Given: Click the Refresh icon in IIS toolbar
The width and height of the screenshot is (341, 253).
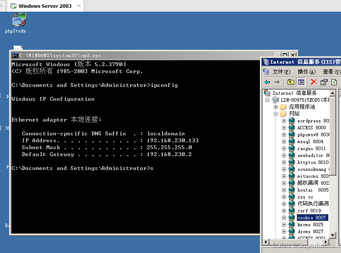Looking at the screenshot, I should (x=334, y=82).
